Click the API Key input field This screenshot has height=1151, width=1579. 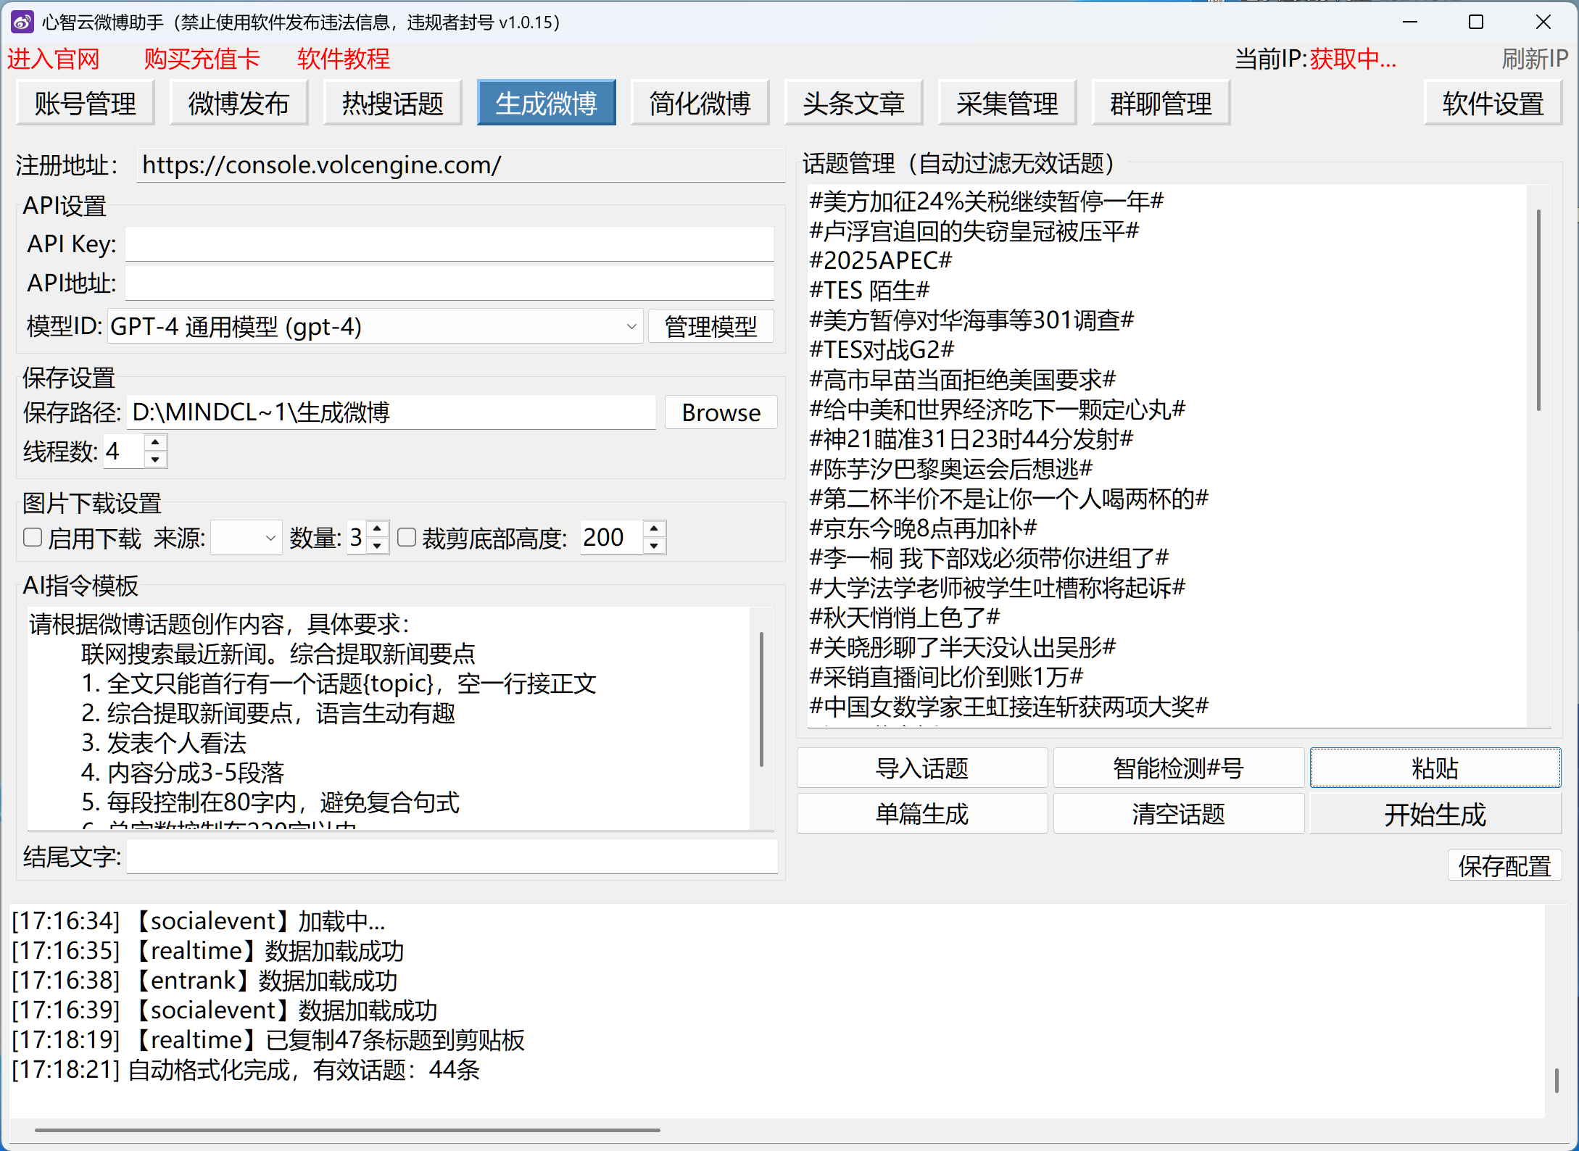tap(449, 244)
